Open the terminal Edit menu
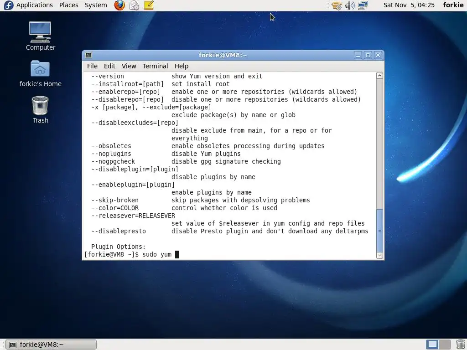Screen dimensions: 467x350 pyautogui.click(x=109, y=66)
